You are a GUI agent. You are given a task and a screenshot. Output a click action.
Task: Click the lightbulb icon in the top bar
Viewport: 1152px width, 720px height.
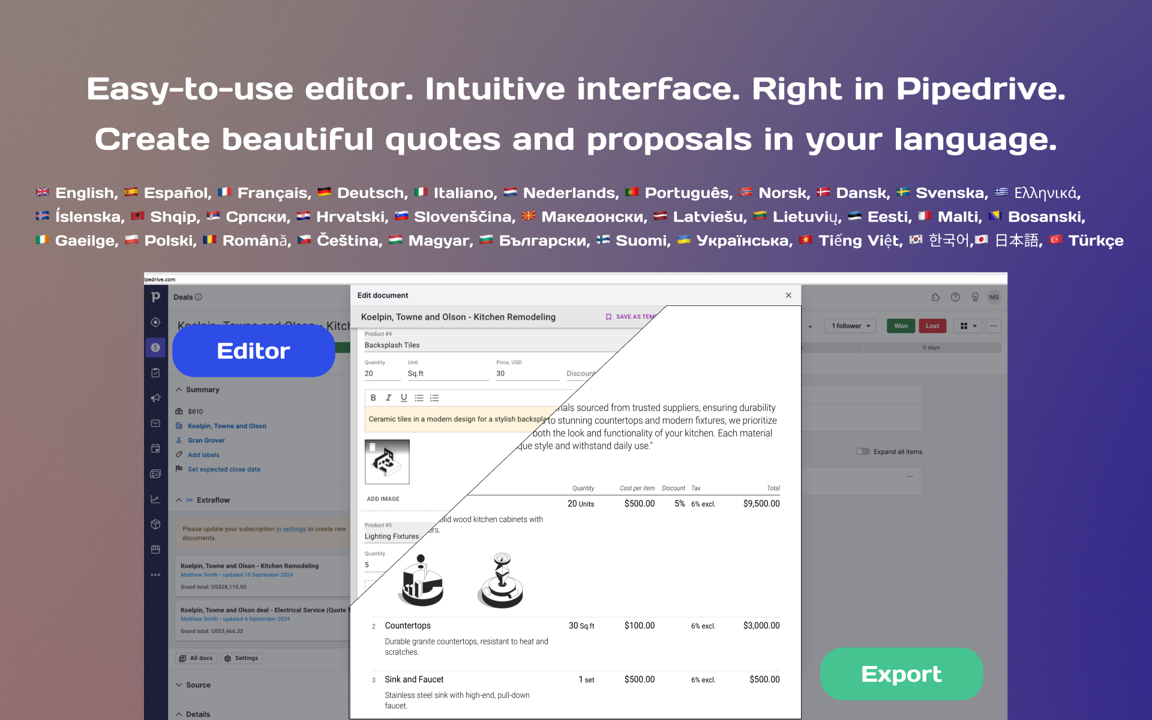tap(975, 297)
